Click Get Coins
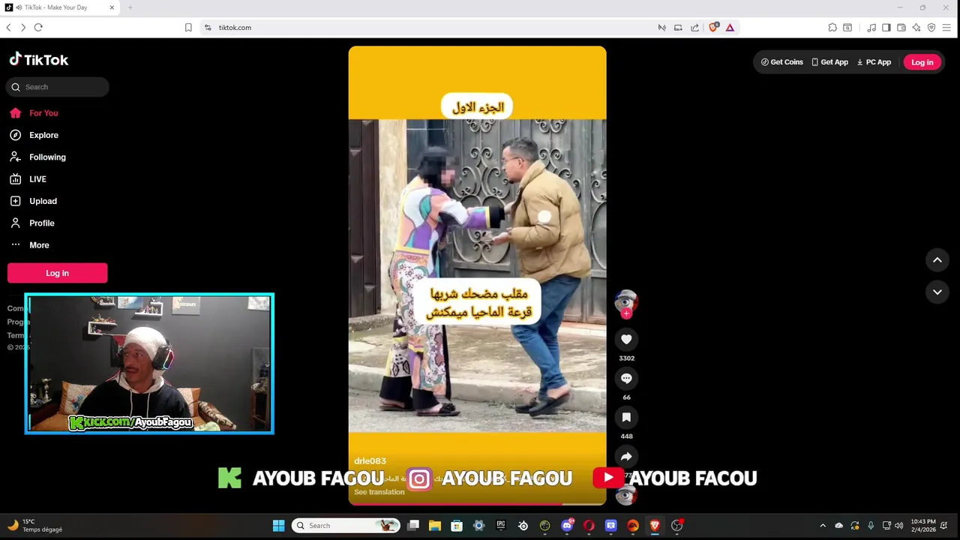The height and width of the screenshot is (540, 960). [782, 62]
